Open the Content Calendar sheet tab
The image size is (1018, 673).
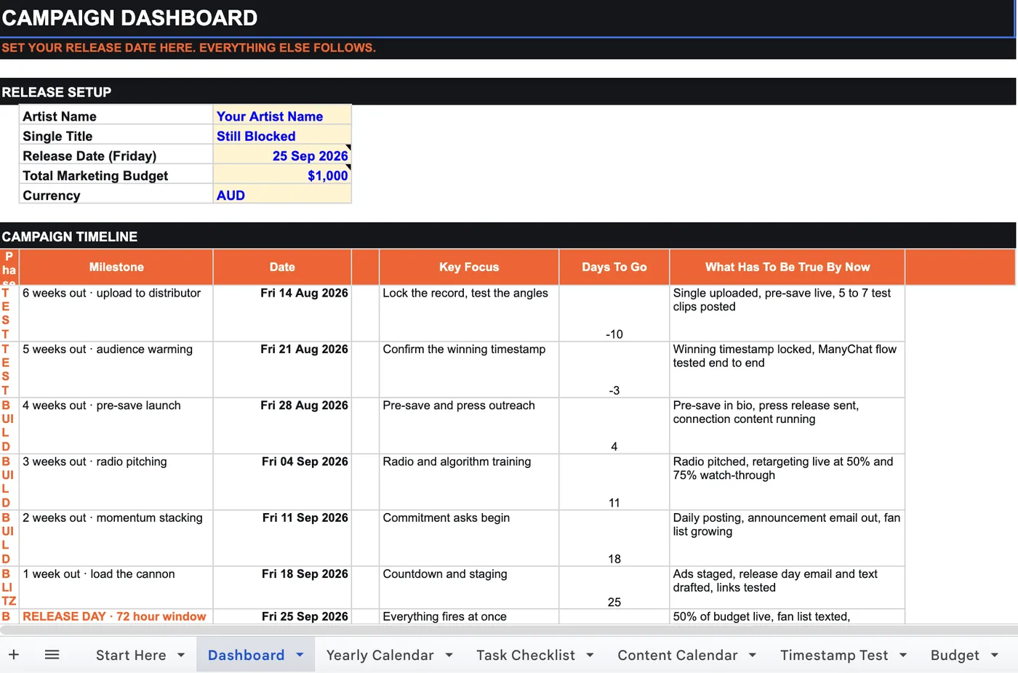pyautogui.click(x=678, y=655)
